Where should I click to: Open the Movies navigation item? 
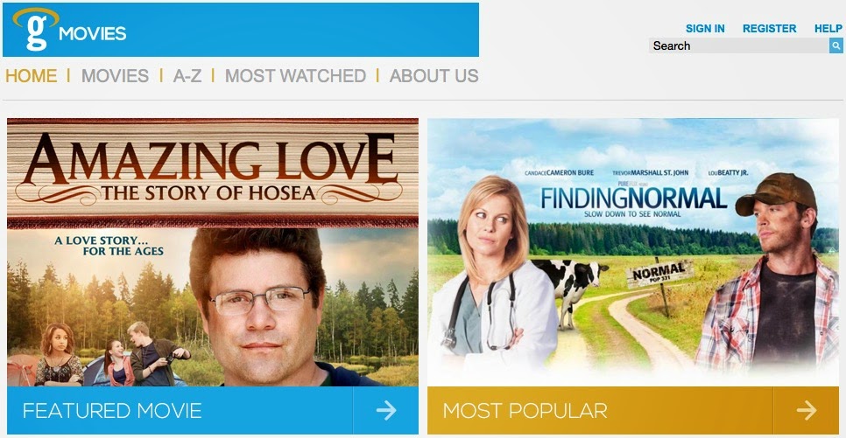(115, 76)
